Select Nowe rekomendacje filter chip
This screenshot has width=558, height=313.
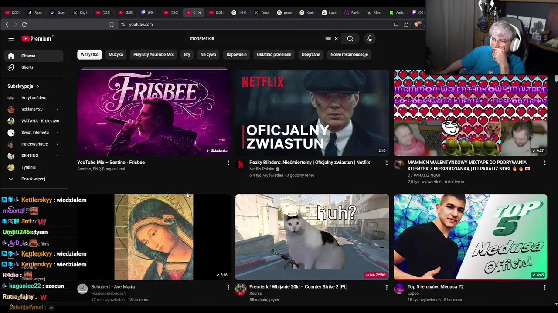349,55
